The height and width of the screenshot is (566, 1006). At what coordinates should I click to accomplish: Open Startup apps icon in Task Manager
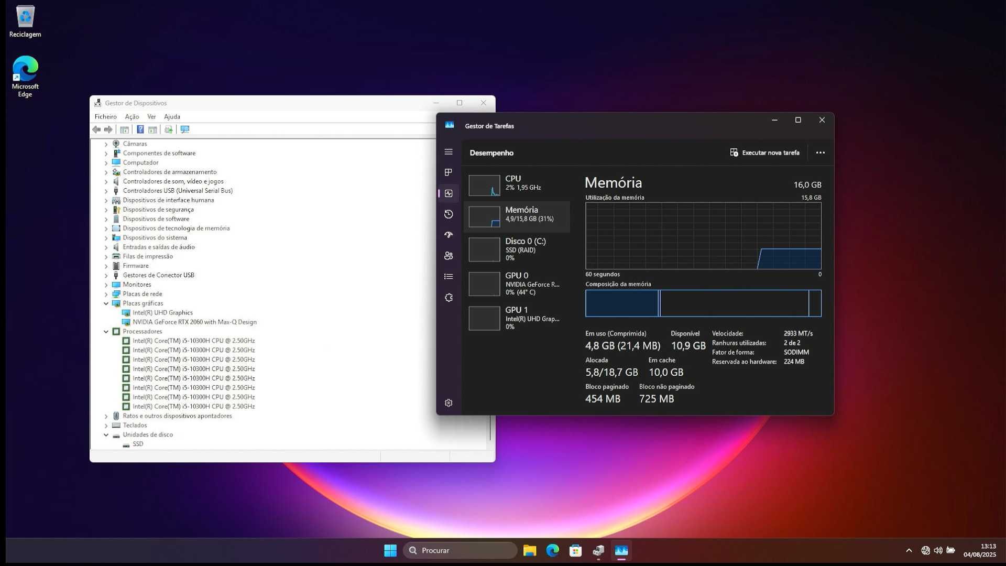(449, 235)
